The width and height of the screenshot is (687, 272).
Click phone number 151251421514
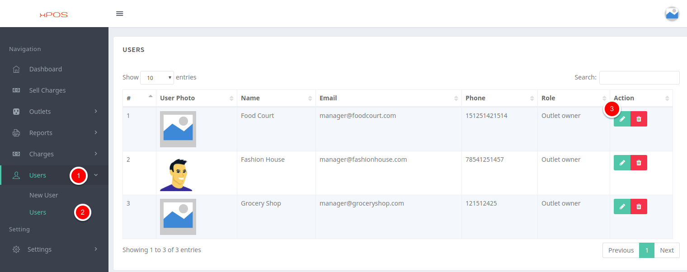pos(486,116)
